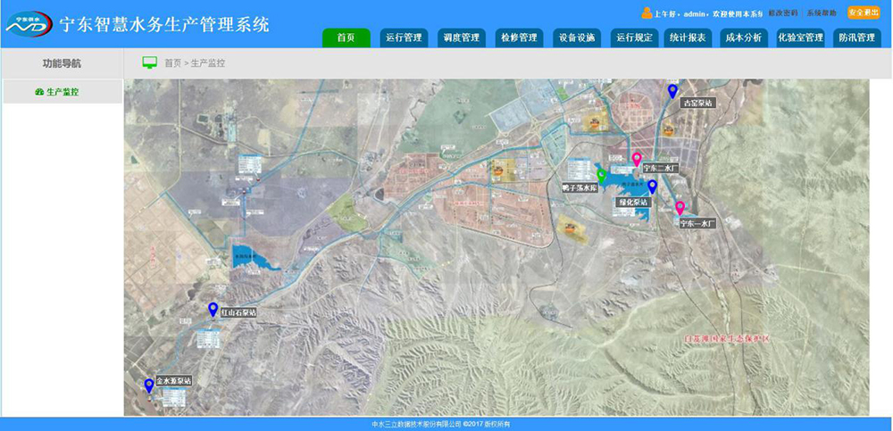The height and width of the screenshot is (431, 893).
Task: Select the pink marker for 宁东一水厂
Action: click(680, 208)
